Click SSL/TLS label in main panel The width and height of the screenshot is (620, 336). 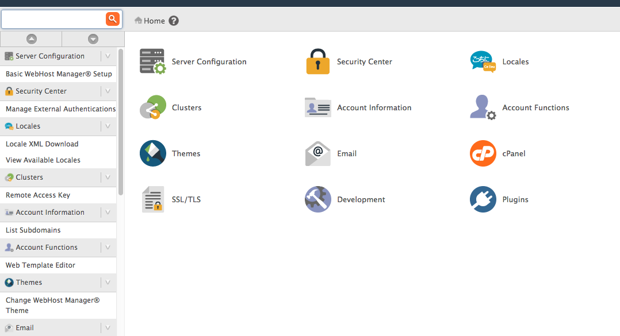[x=186, y=199]
